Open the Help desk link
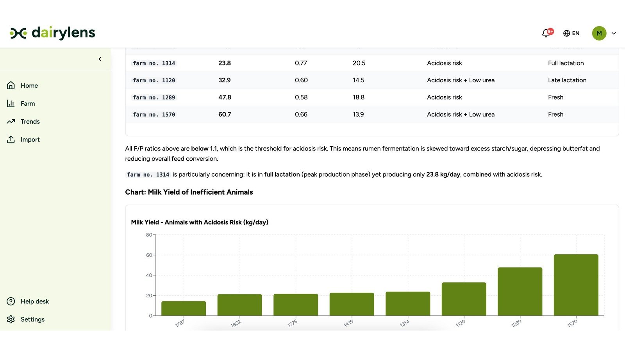This screenshot has width=625, height=351. point(35,301)
